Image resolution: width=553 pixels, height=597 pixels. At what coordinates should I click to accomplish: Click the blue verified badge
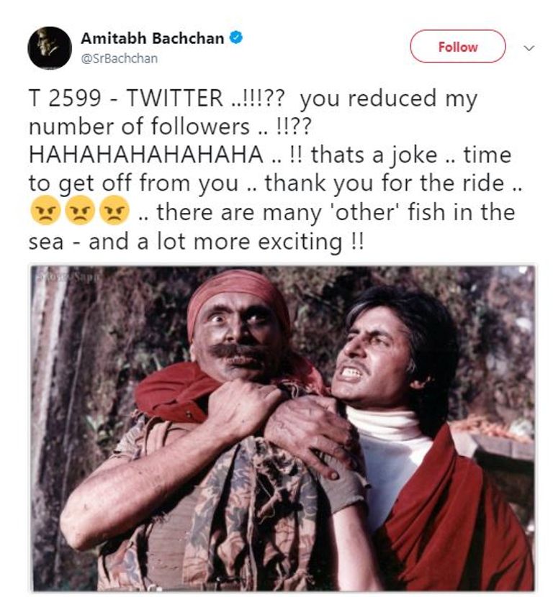coord(235,38)
